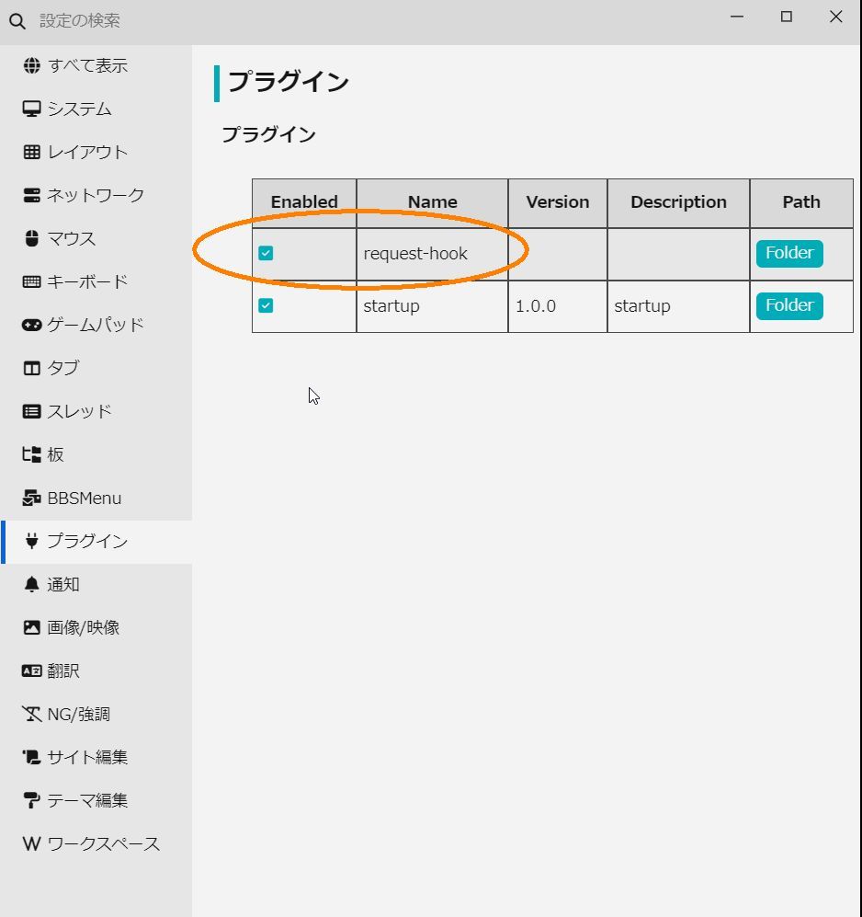Screen dimensions: 862x917
Task: Click the search magnifier icon
Action: 17,22
